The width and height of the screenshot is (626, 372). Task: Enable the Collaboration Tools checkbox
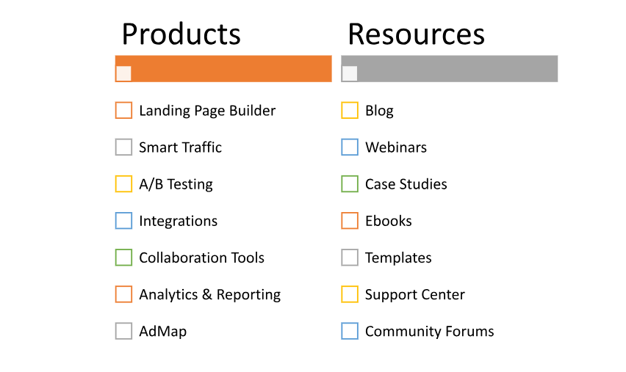click(x=123, y=258)
